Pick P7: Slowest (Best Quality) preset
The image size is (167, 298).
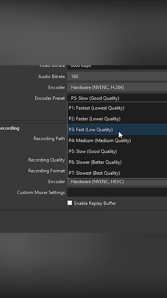[118, 173]
